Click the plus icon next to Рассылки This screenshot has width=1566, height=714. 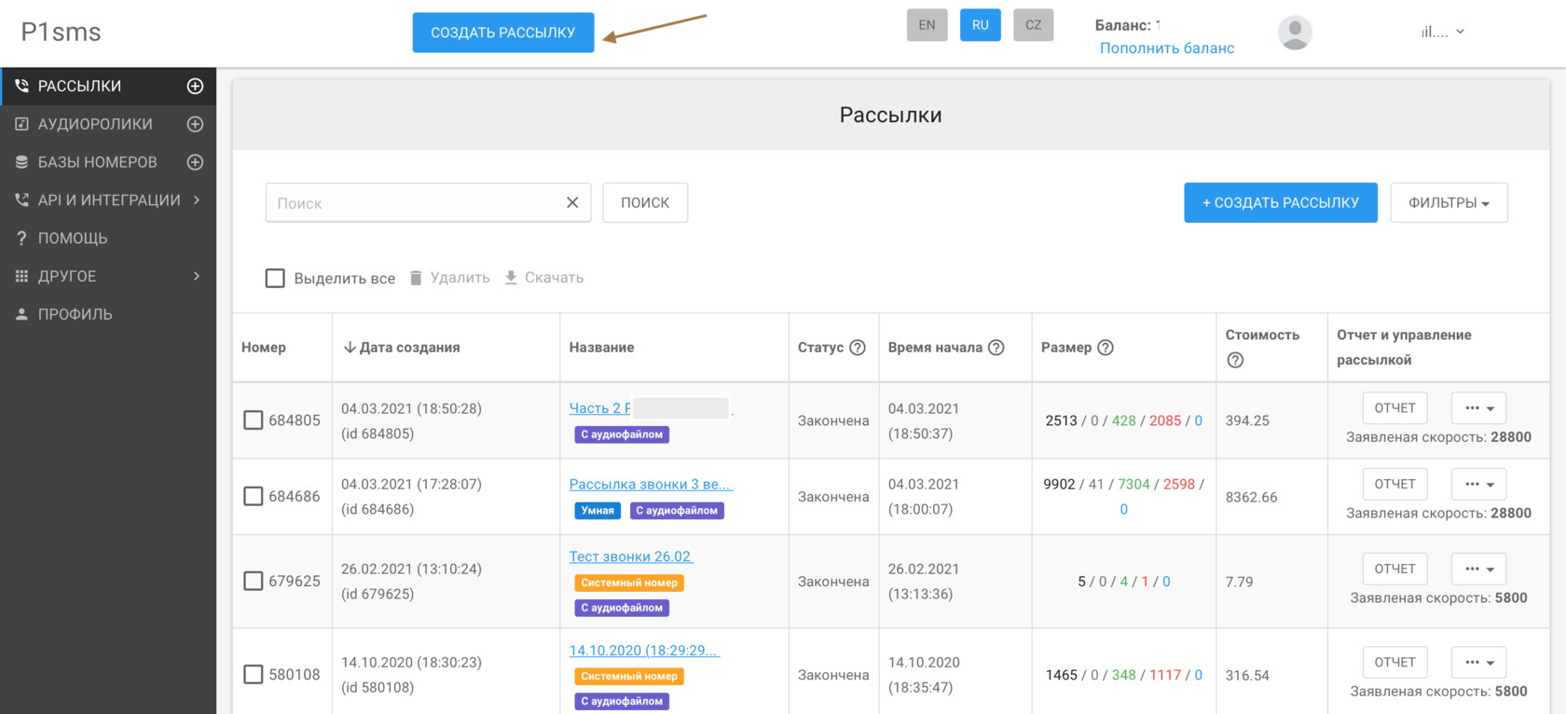tap(195, 86)
